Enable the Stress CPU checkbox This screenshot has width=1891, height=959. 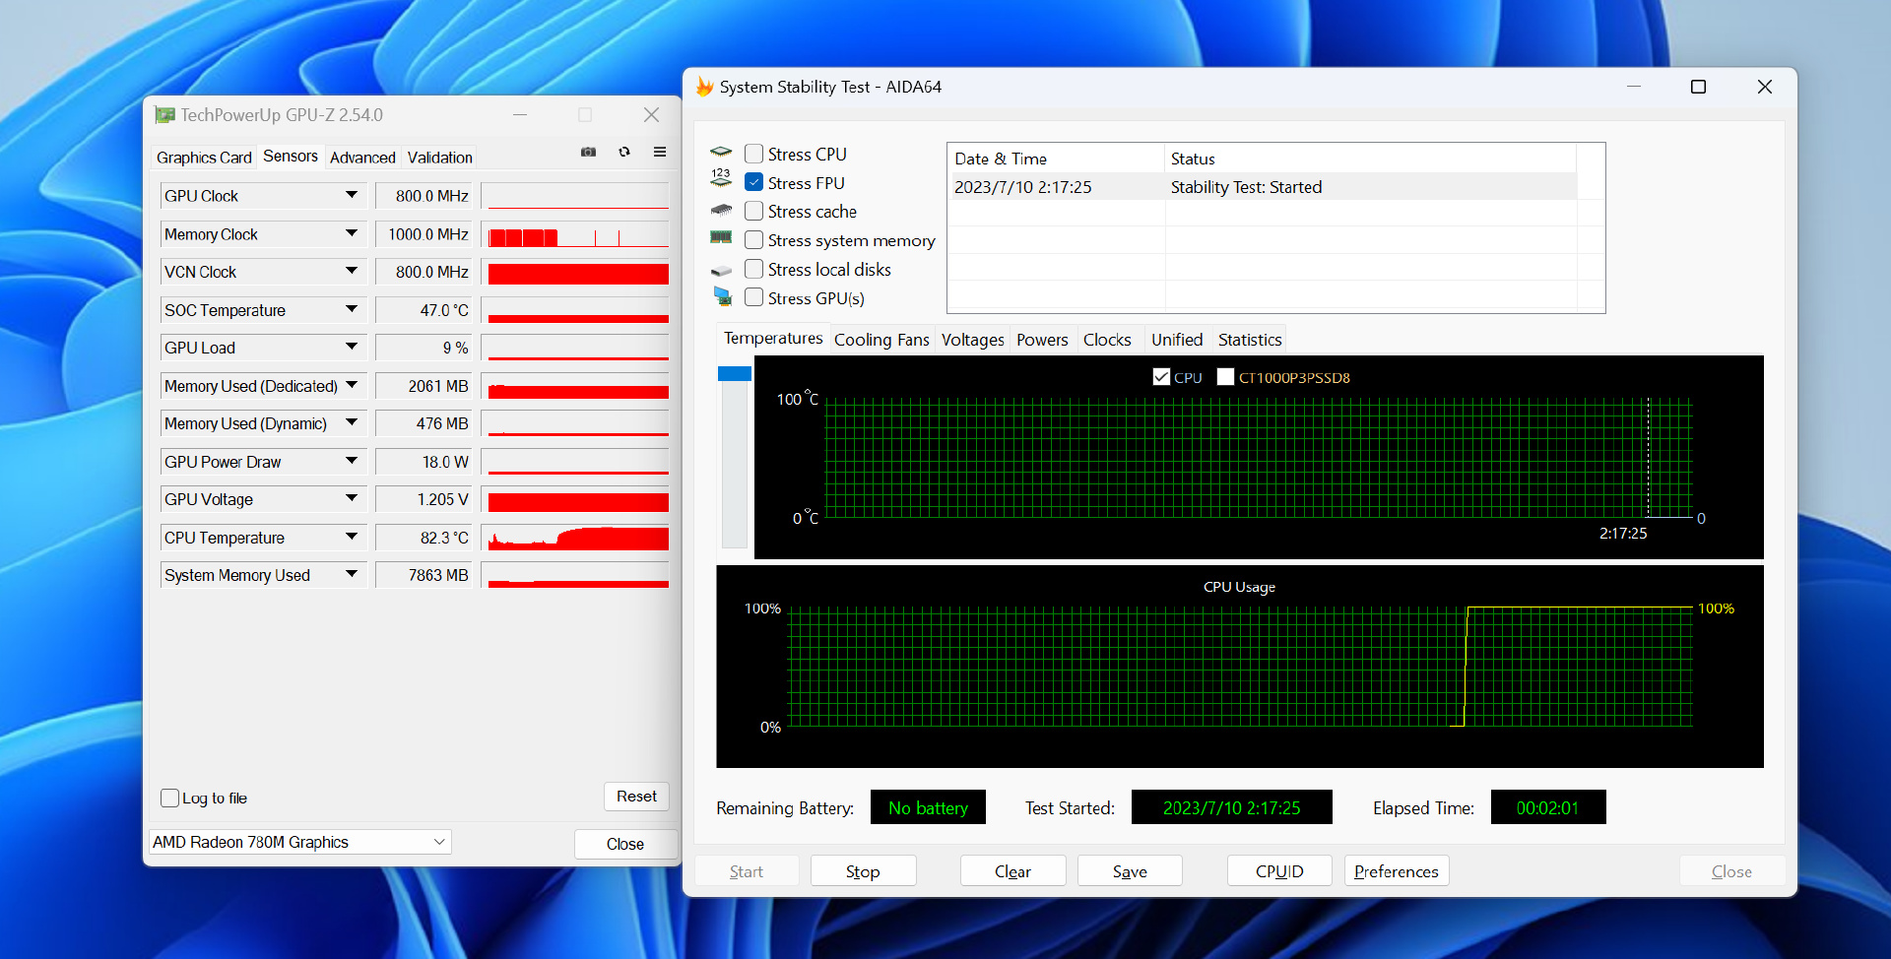(754, 154)
